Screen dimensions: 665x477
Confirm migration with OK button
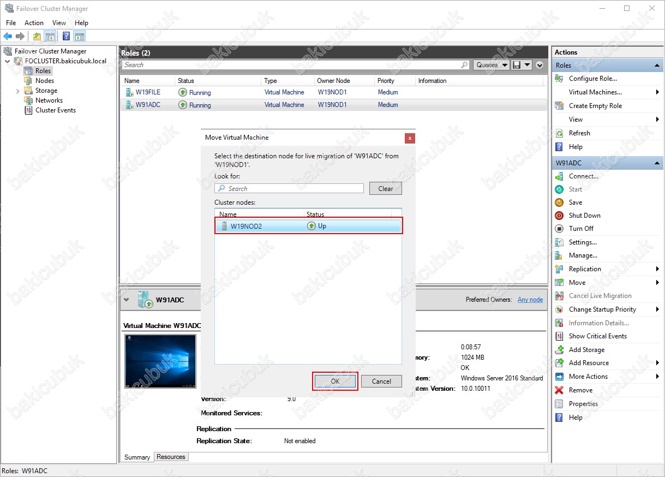335,381
